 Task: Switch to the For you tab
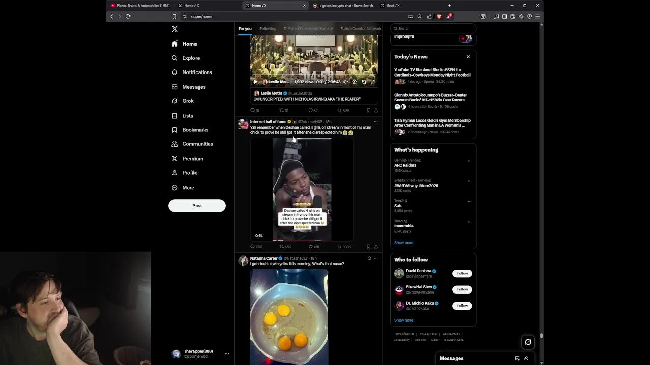[x=245, y=29]
